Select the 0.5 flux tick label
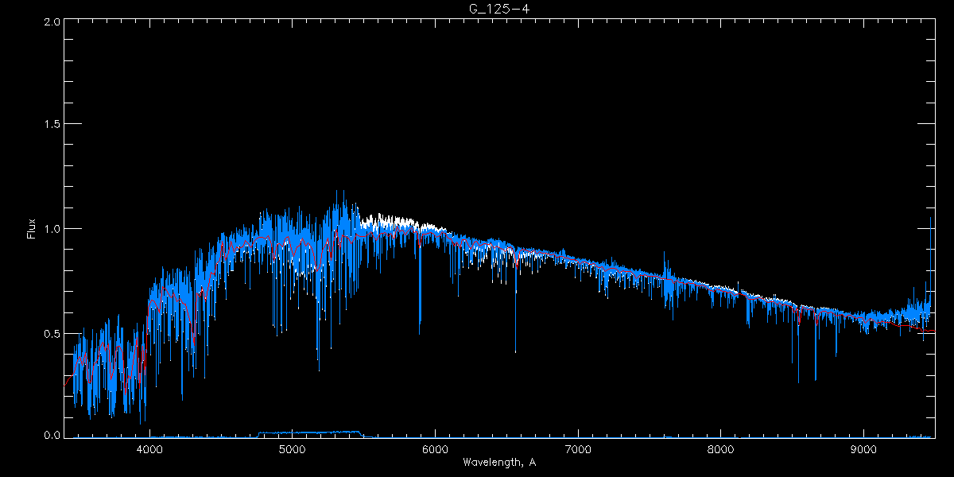The image size is (954, 477). 52,333
